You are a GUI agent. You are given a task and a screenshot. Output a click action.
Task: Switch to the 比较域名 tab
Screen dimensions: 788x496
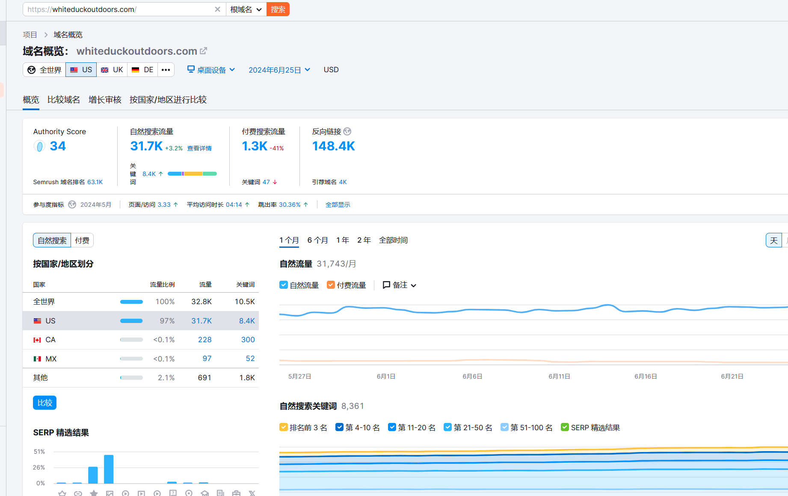[x=63, y=100]
